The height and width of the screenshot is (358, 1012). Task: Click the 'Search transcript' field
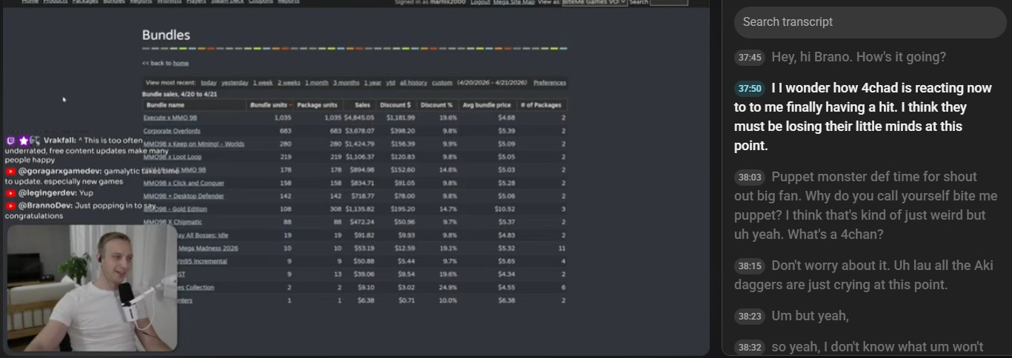[x=870, y=22]
